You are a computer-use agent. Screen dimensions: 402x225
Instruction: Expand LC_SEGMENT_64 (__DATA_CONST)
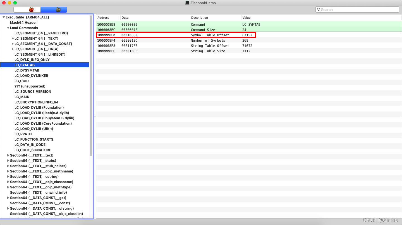point(13,44)
